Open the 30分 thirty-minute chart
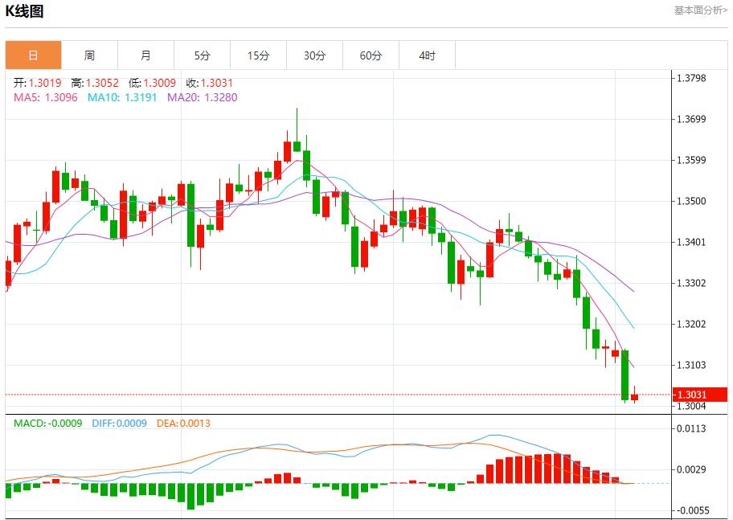This screenshot has height=520, width=733. tap(314, 55)
